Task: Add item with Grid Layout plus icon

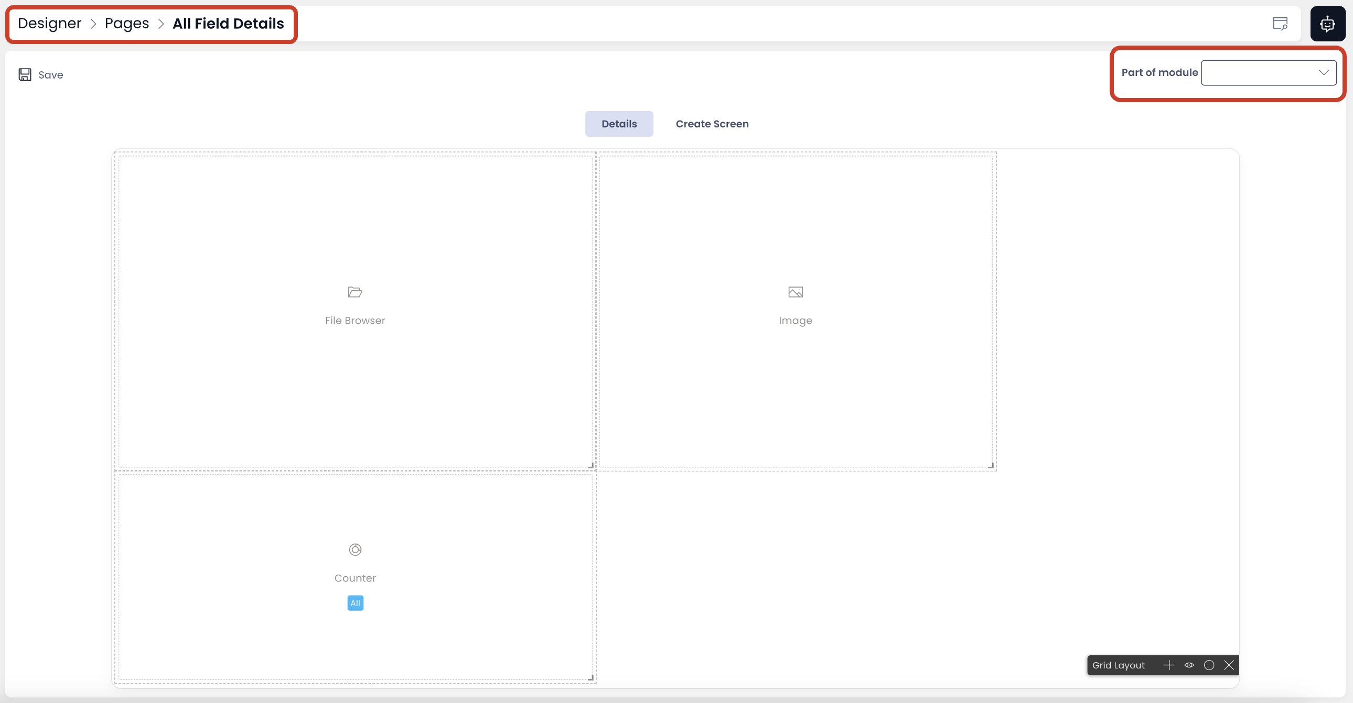Action: click(1169, 665)
